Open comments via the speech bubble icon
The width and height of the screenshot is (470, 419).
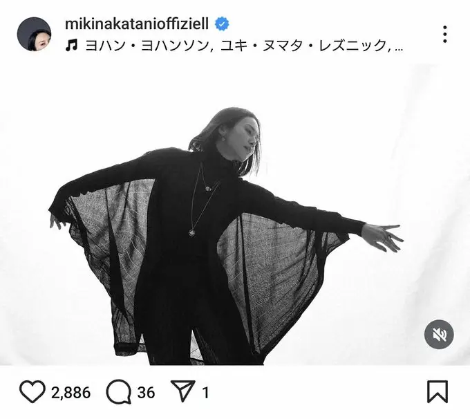pos(119,392)
